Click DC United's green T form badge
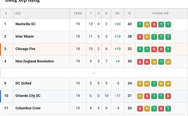Image resolution: width=188 pixels, height=116 pixels. [154, 84]
